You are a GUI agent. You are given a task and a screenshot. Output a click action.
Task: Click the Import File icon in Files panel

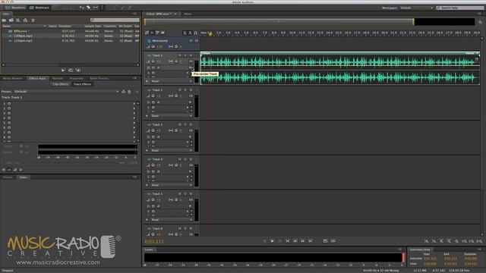pyautogui.click(x=11, y=20)
